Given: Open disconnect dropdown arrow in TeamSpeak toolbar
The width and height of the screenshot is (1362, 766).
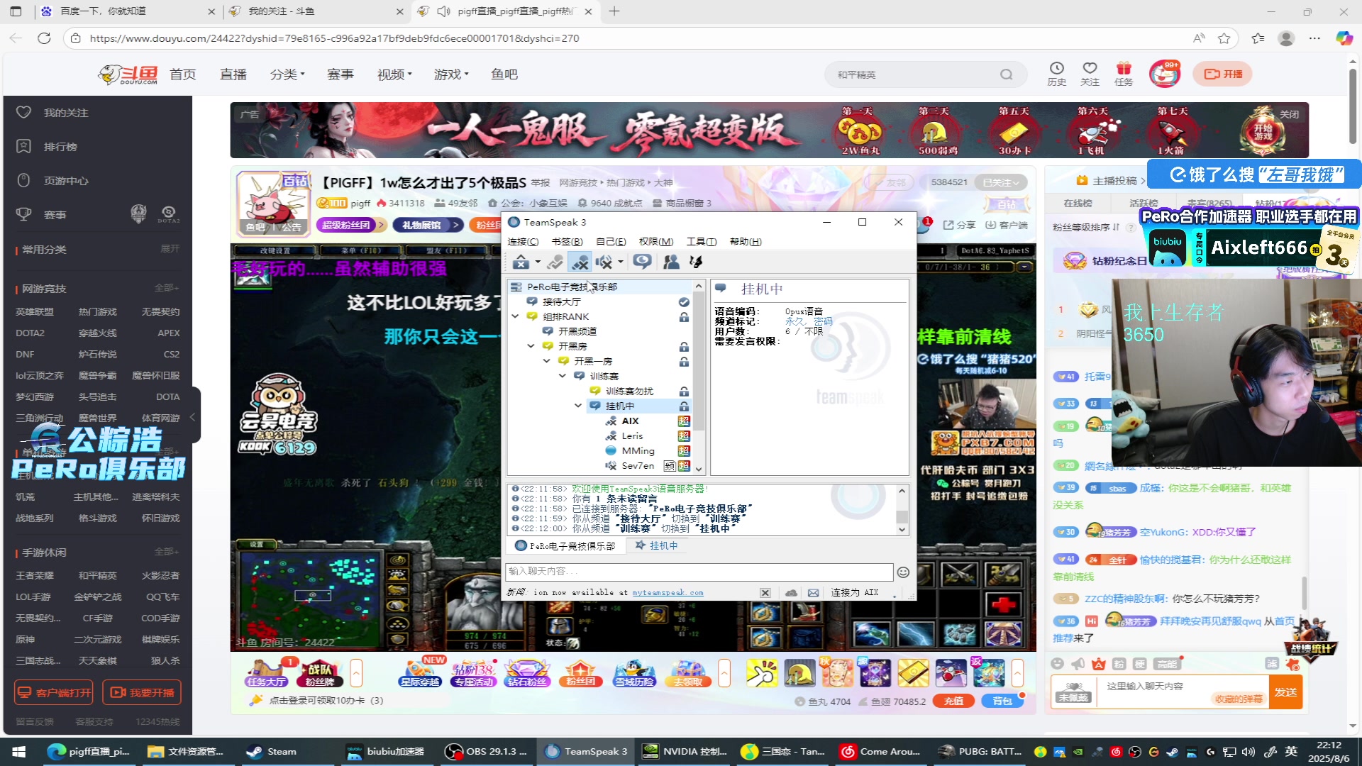Looking at the screenshot, I should point(538,262).
